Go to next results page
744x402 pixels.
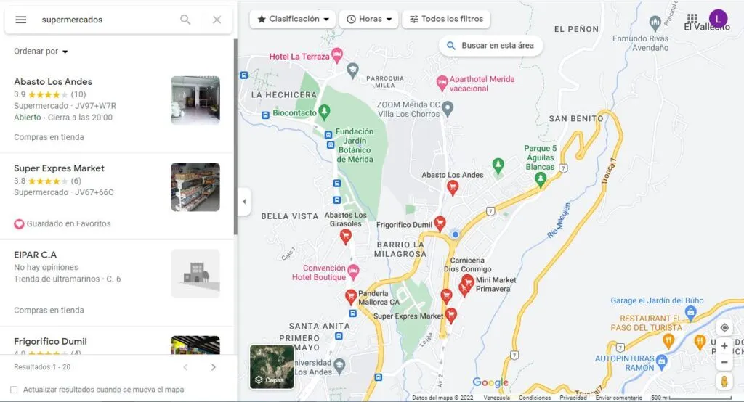[x=213, y=367]
